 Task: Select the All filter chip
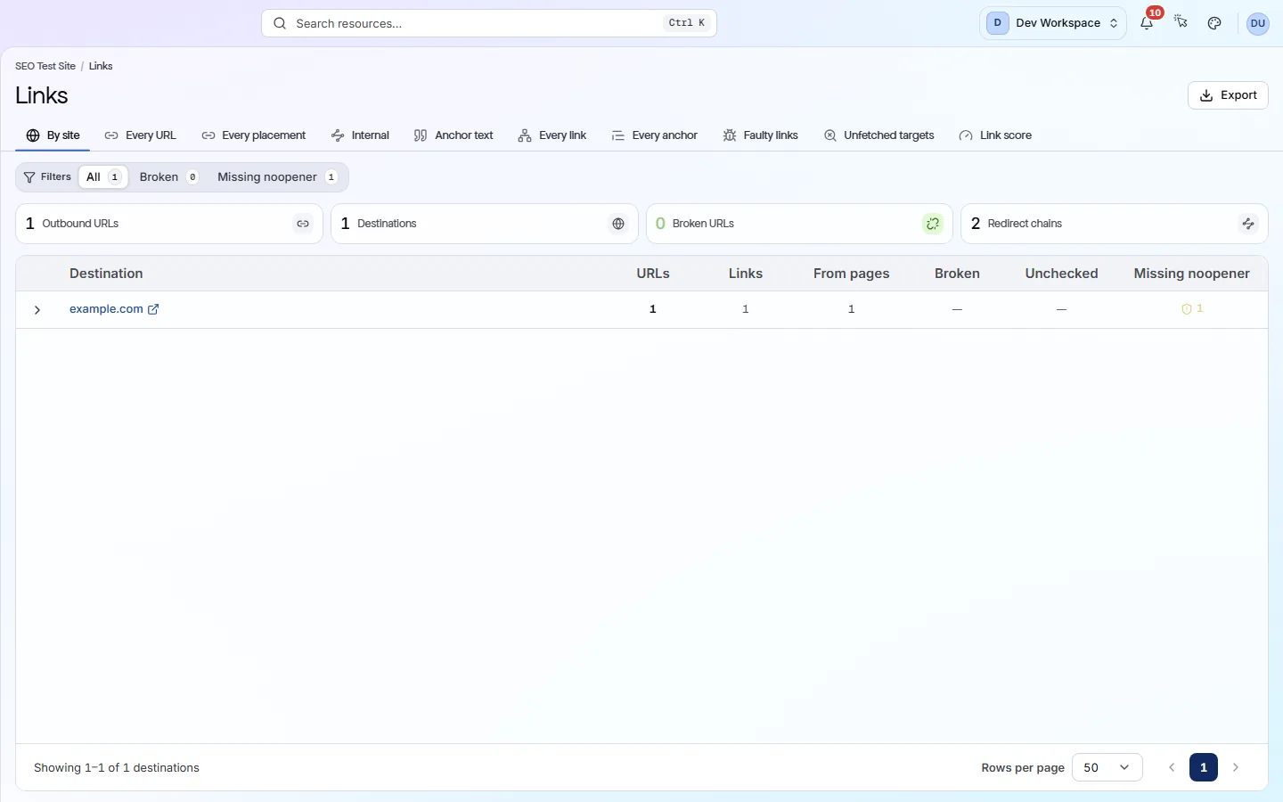[x=103, y=177]
